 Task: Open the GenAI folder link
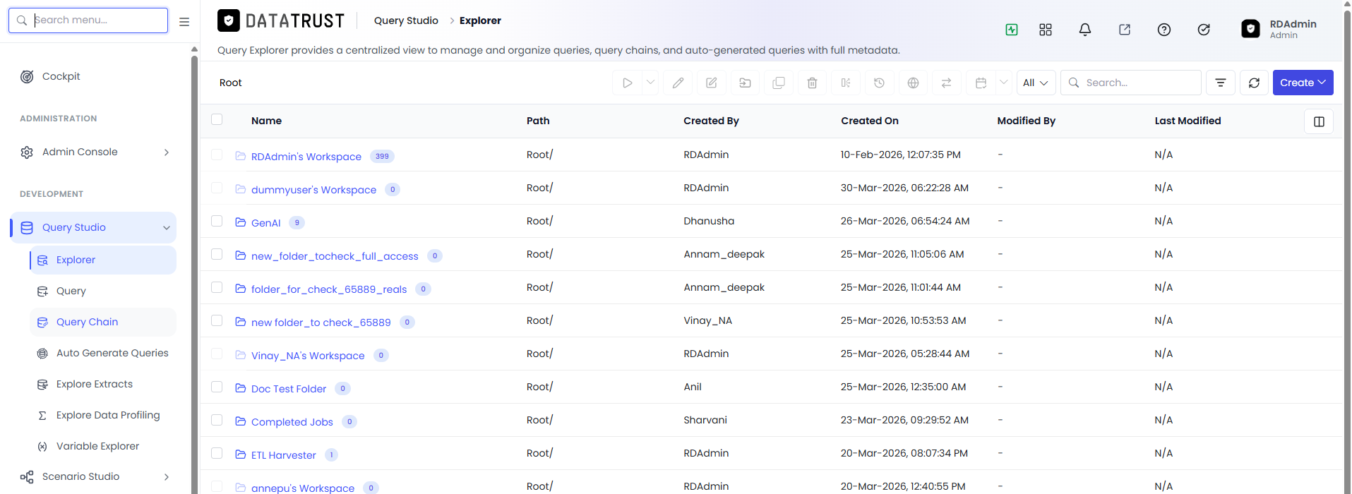tap(265, 223)
